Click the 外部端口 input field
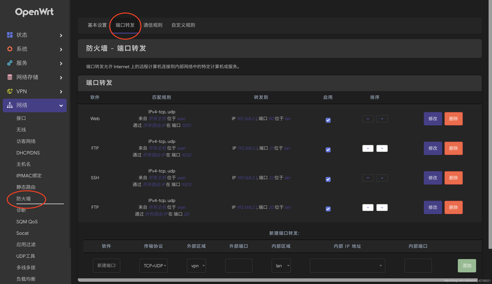The height and width of the screenshot is (284, 492). (239, 266)
